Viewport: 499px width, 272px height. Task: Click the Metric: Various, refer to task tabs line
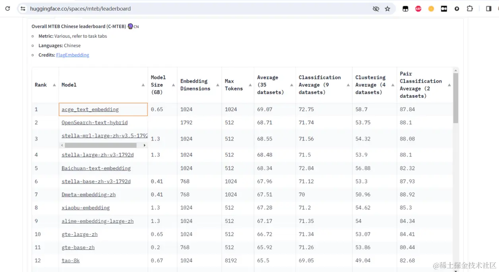(73, 36)
